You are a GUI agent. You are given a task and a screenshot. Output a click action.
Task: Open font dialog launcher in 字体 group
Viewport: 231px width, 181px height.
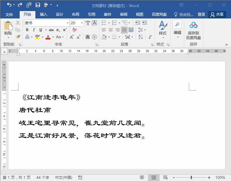(97, 45)
